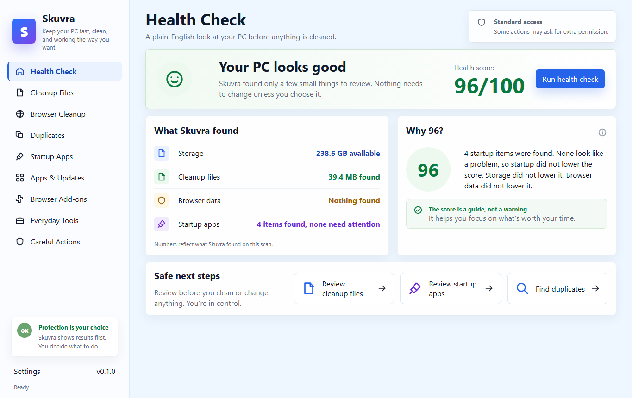Open Browser Add-ons section

click(x=65, y=199)
